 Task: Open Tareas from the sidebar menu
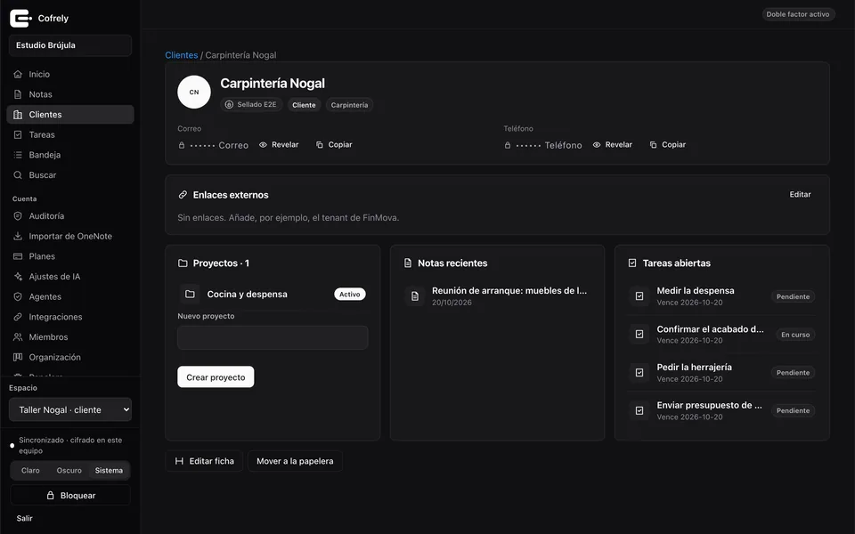point(70,134)
